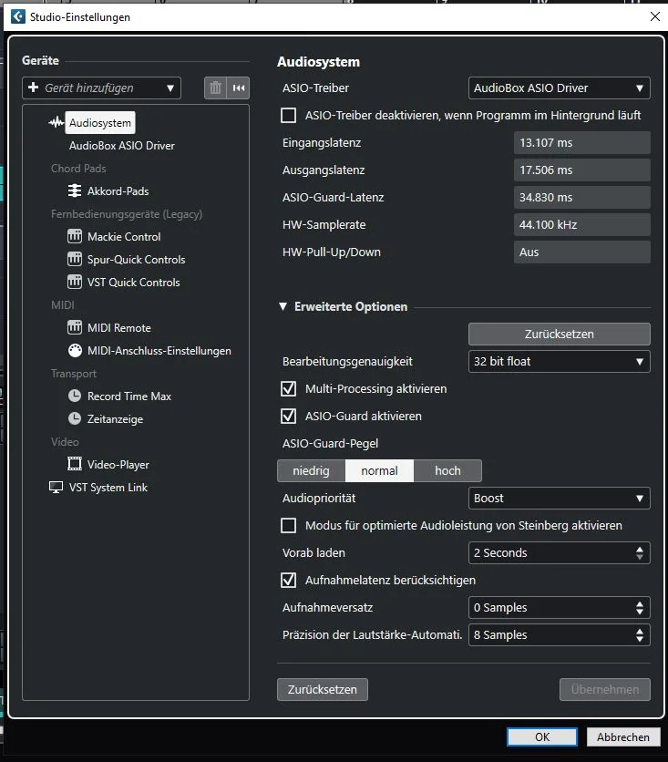
Task: Adjust the Vorab laden stepper arrows
Action: point(640,553)
